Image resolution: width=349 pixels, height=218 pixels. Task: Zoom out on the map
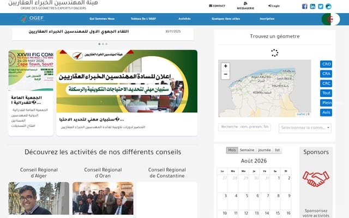tap(225, 75)
